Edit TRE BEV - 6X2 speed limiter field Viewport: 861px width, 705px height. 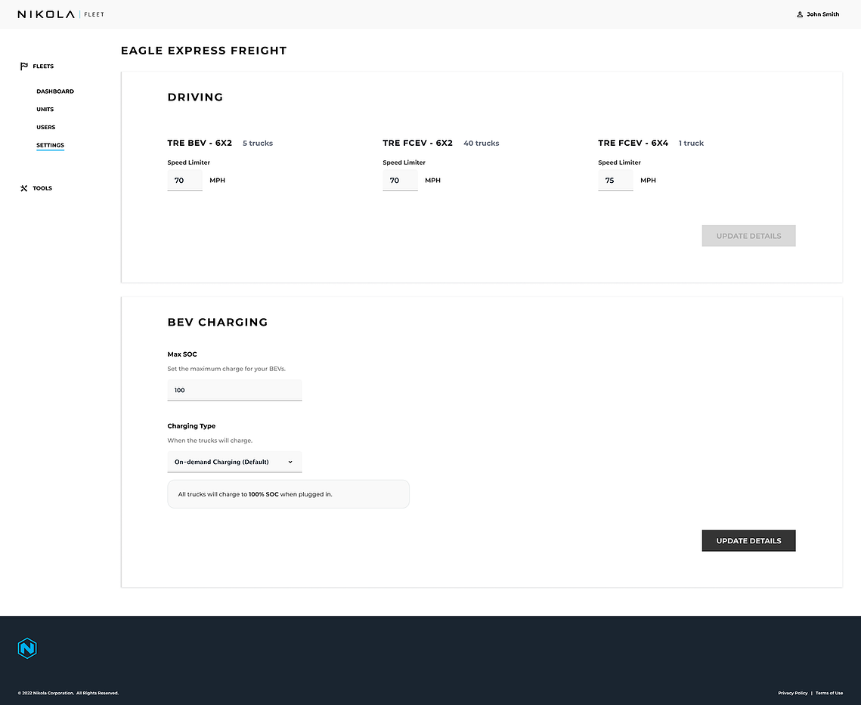tap(185, 180)
